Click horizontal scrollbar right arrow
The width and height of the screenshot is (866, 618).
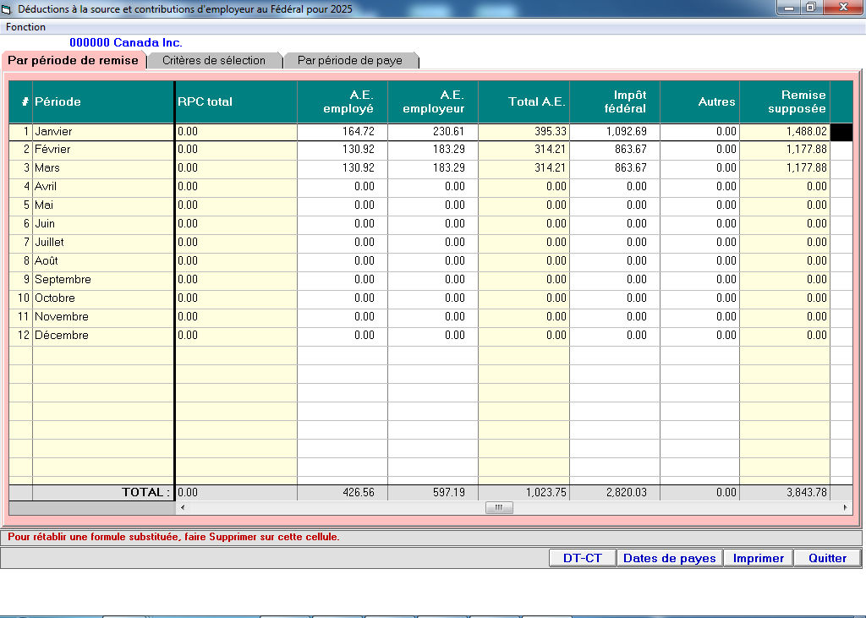point(845,508)
